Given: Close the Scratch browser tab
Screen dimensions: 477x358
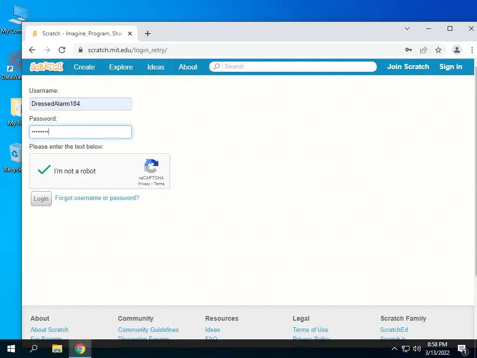Looking at the screenshot, I should [130, 34].
